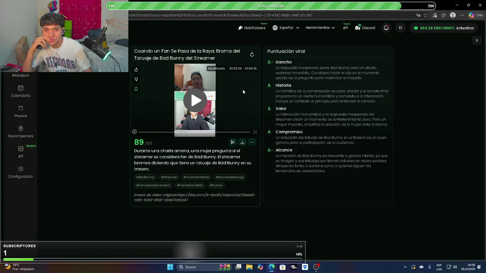Click the 01:03:38 - 01:04:18 timestamp
The image size is (486, 273).
(243, 69)
